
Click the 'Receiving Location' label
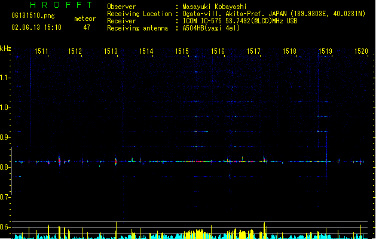pos(139,14)
